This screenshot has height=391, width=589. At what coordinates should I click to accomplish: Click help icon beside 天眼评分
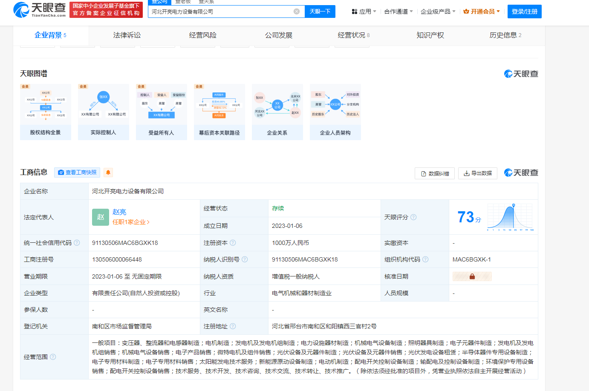[x=413, y=217]
